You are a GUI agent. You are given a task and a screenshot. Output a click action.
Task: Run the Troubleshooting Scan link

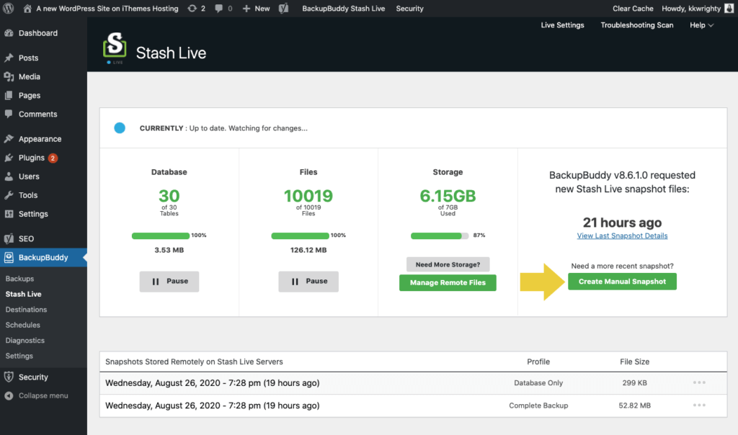[637, 25]
